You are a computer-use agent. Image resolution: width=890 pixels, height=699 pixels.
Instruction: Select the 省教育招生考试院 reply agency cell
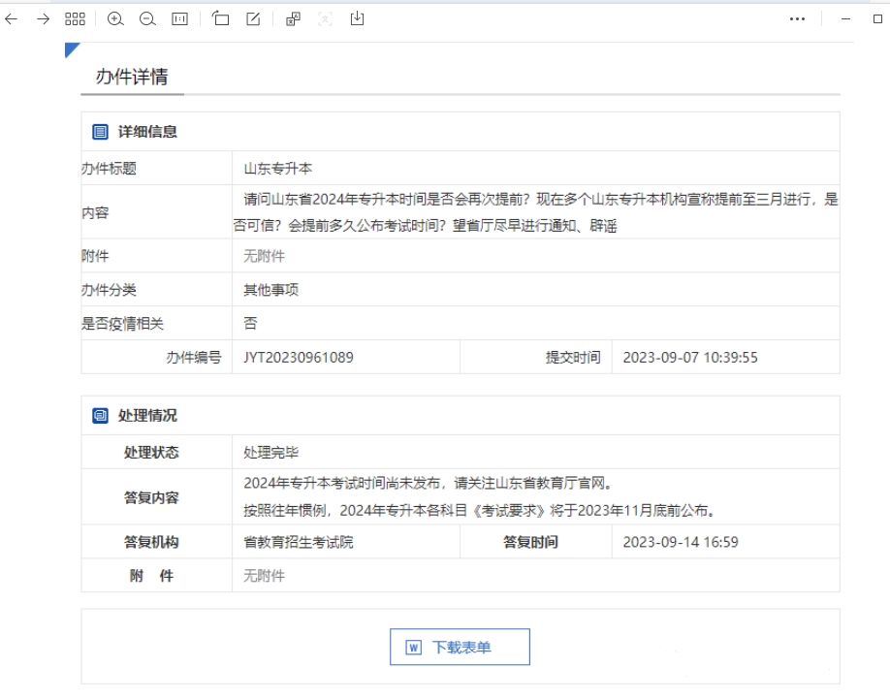300,542
